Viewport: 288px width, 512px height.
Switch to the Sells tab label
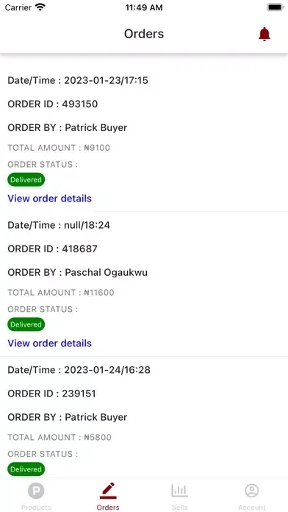point(180,508)
